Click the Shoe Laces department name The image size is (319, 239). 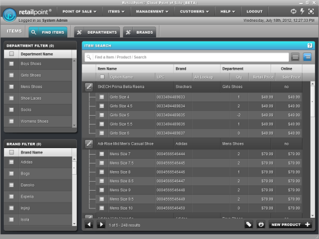pos(31,98)
